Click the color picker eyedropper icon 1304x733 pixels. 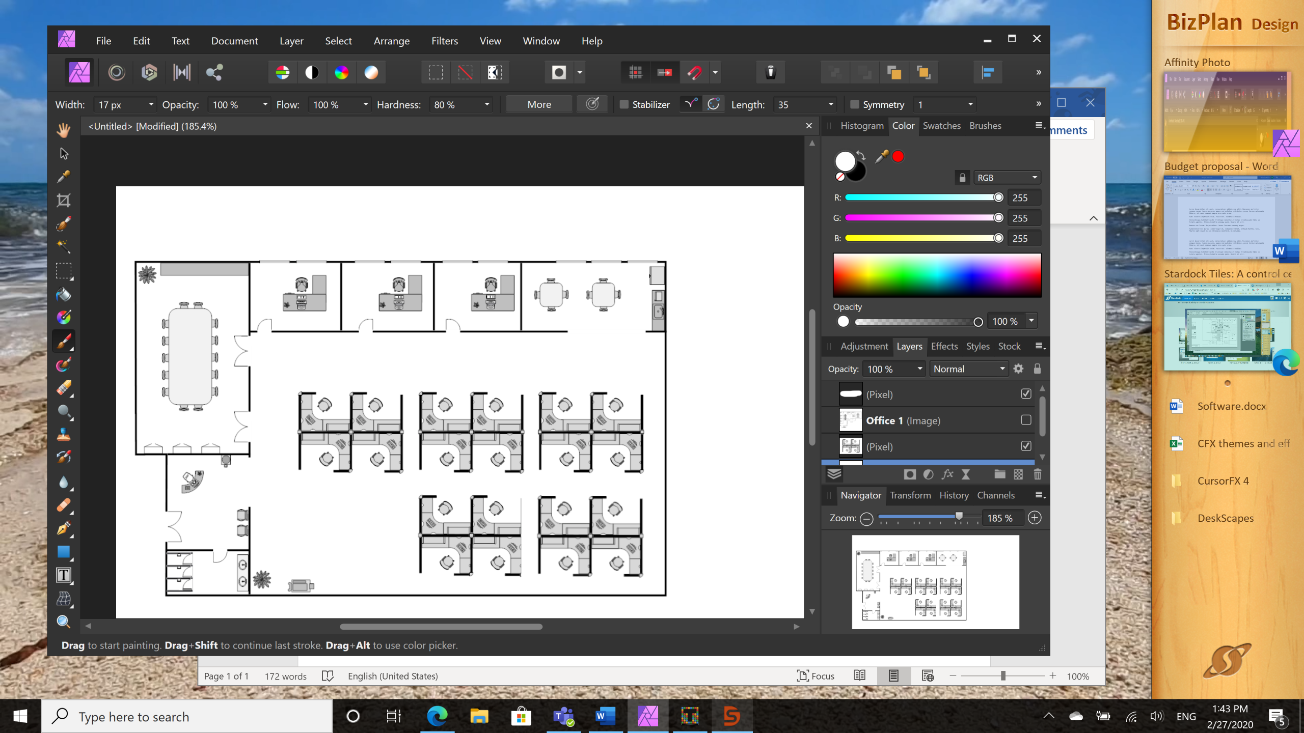point(881,157)
